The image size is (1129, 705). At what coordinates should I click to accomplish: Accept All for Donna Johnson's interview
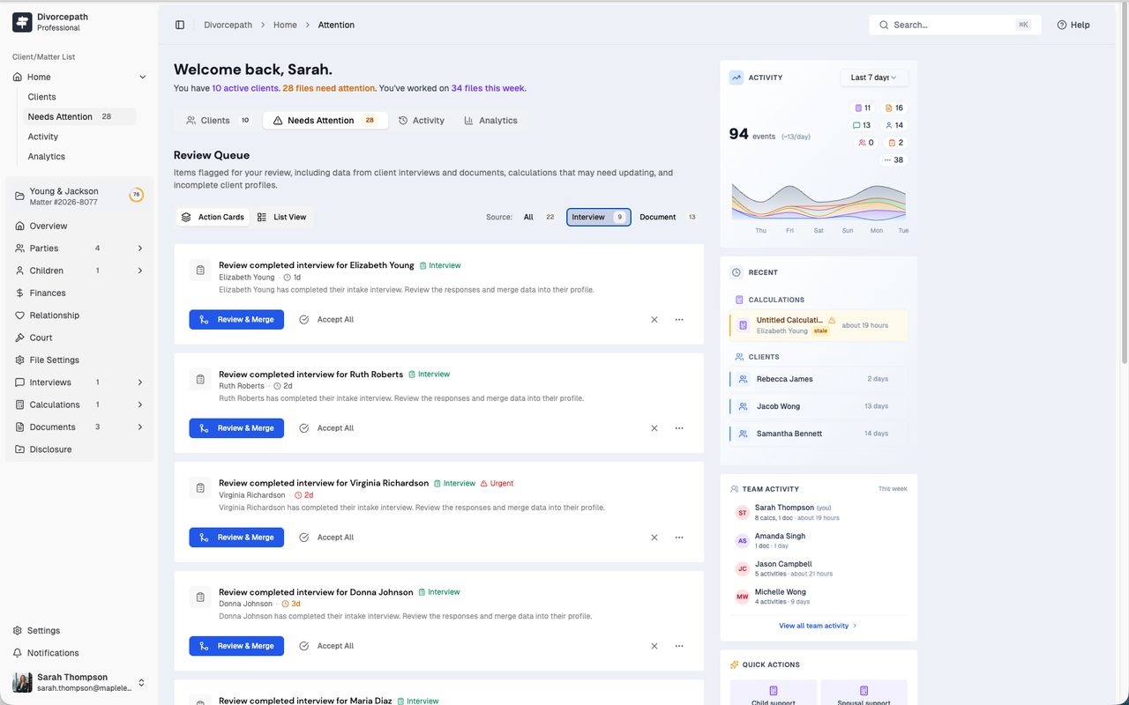pos(326,646)
